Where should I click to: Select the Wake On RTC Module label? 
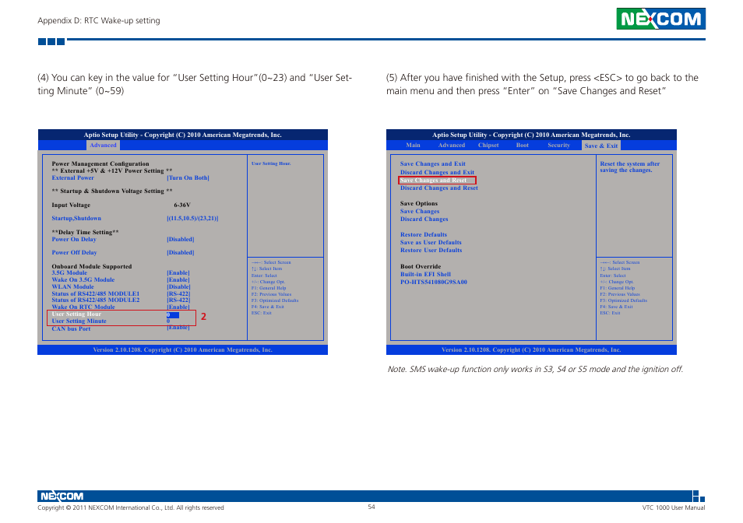click(83, 307)
